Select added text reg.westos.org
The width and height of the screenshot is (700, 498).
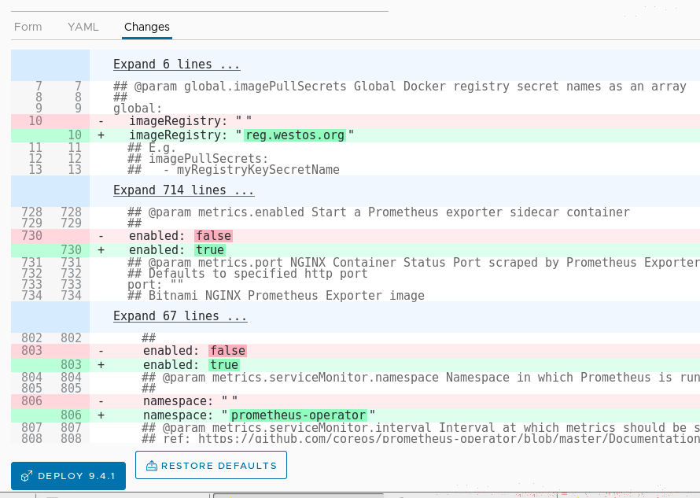coord(295,135)
